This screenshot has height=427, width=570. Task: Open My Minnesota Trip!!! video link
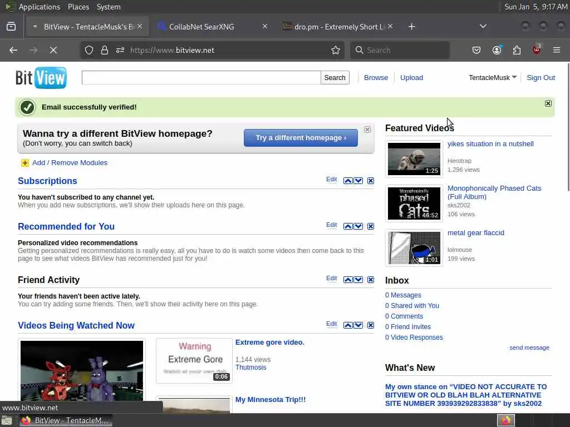(271, 399)
